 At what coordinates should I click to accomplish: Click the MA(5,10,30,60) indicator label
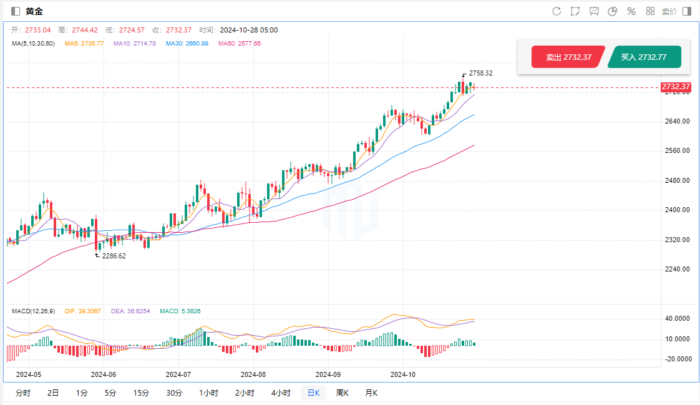(34, 44)
